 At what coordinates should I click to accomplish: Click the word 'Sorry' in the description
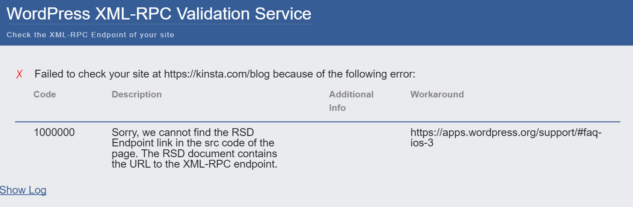[124, 133]
